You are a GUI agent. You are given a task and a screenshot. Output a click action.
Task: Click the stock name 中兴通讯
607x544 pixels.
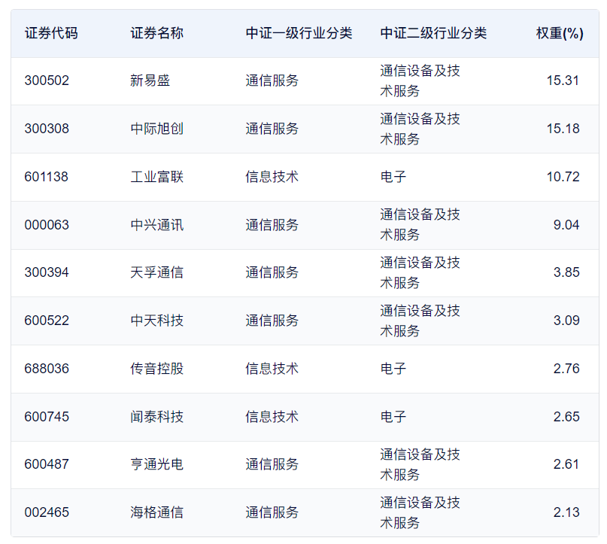pos(156,225)
